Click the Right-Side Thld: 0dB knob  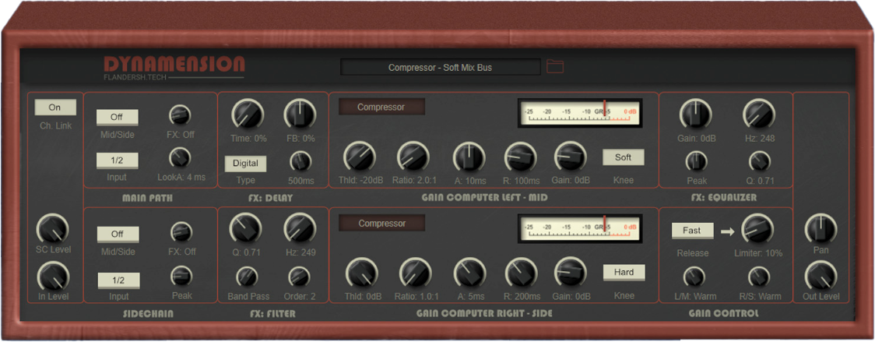(362, 273)
